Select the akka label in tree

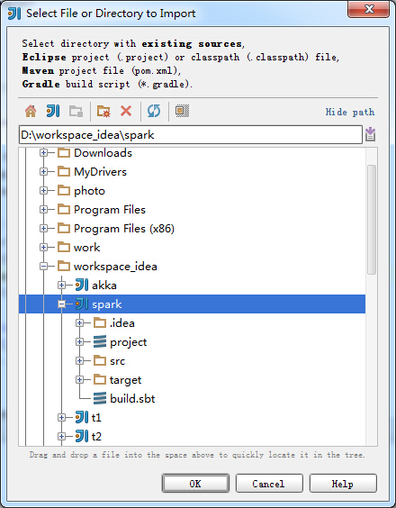104,286
